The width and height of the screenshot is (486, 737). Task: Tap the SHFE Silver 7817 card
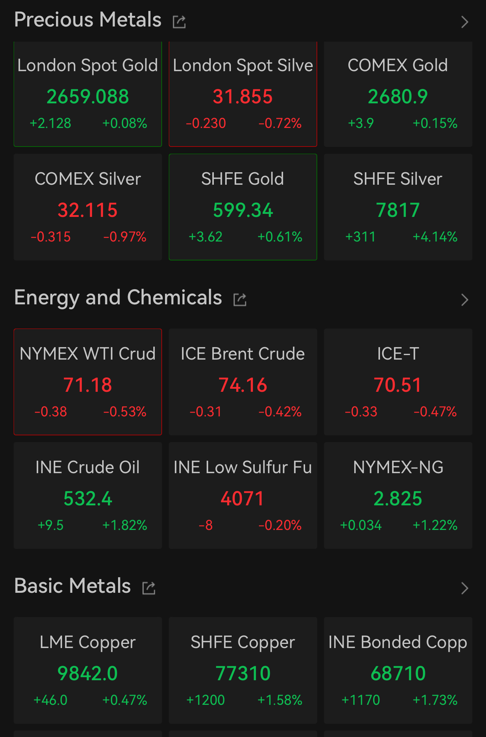[x=398, y=207]
